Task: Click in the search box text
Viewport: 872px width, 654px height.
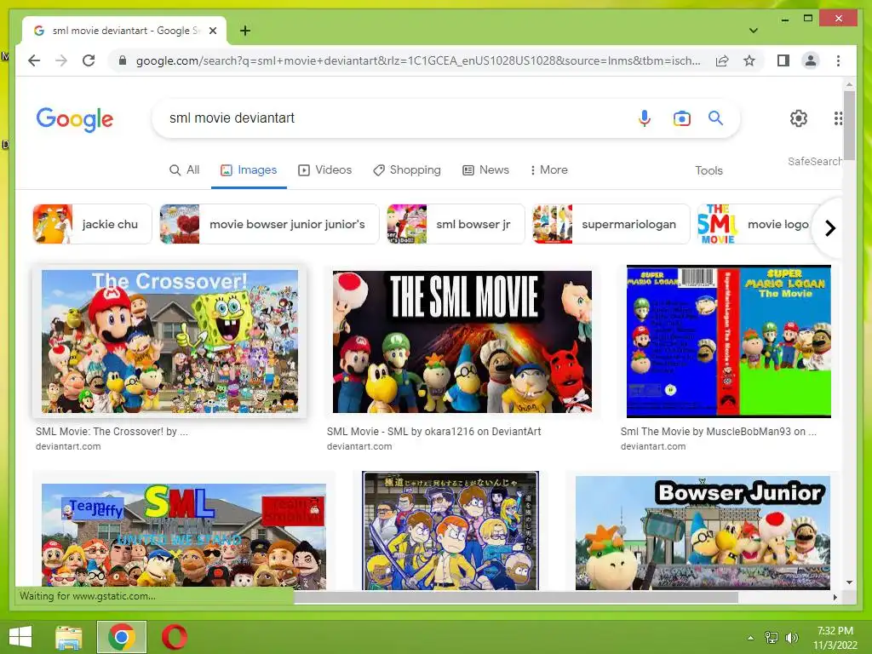Action: [x=232, y=118]
